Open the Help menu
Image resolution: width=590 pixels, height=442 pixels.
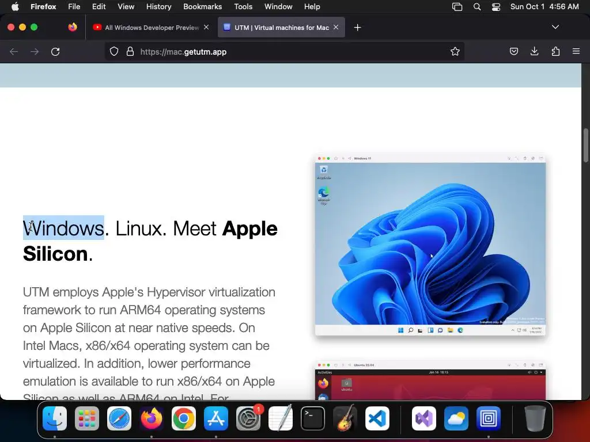pos(312,7)
